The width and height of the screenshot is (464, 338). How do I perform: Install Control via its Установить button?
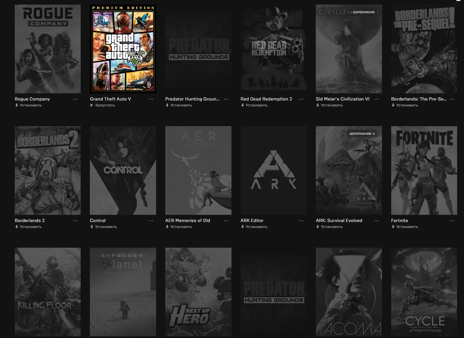click(104, 227)
